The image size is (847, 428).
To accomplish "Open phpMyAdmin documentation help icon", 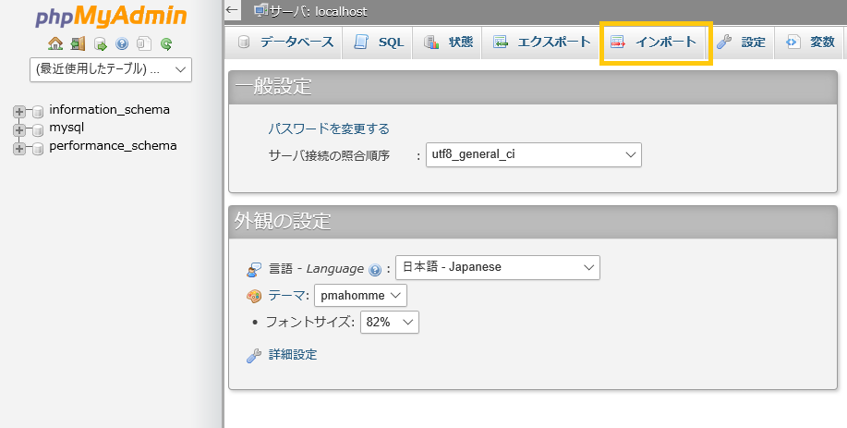I will pos(122,43).
